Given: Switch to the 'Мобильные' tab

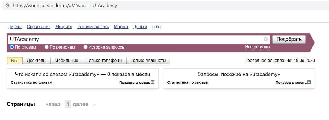Looking at the screenshot, I should click(x=66, y=61).
